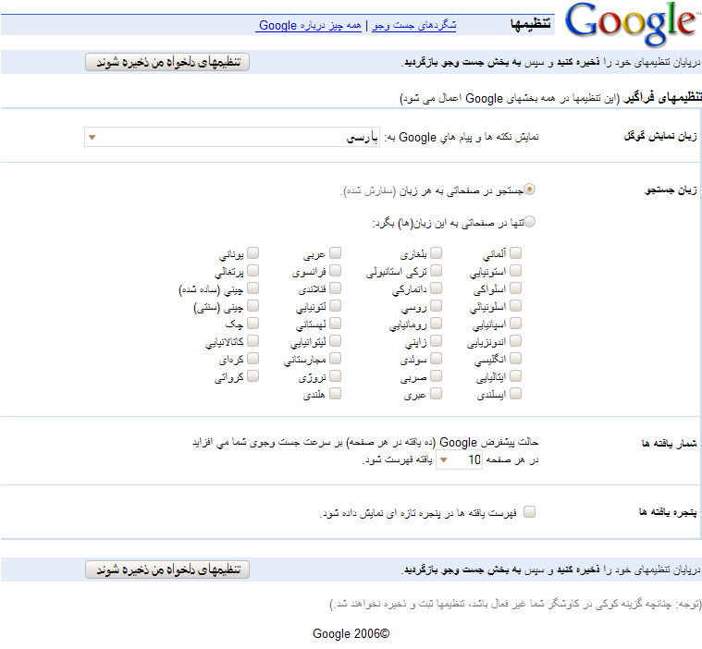Enable the Arabic (عربی) language checkbox

[335, 252]
